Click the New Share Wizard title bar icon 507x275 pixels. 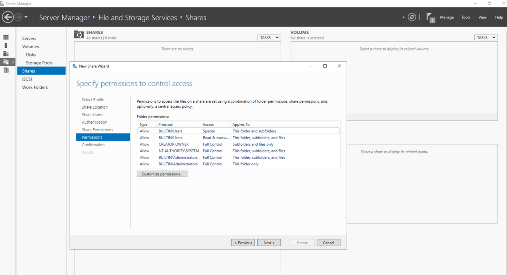pos(75,66)
